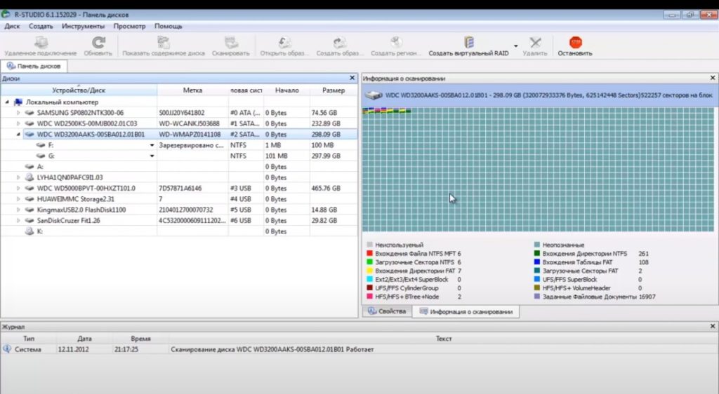Click the Остановить (Stop) toolbar icon

coord(575,43)
